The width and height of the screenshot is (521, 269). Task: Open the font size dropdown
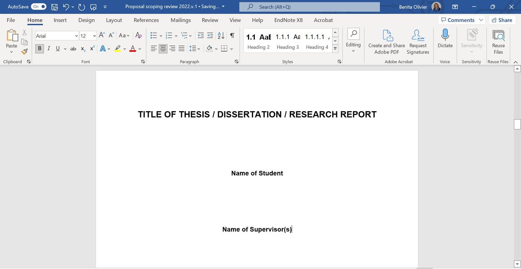coord(94,36)
